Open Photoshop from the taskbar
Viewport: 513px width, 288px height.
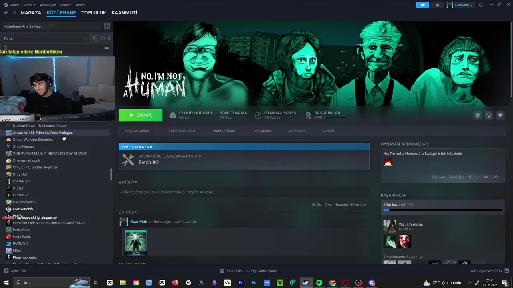[254, 283]
